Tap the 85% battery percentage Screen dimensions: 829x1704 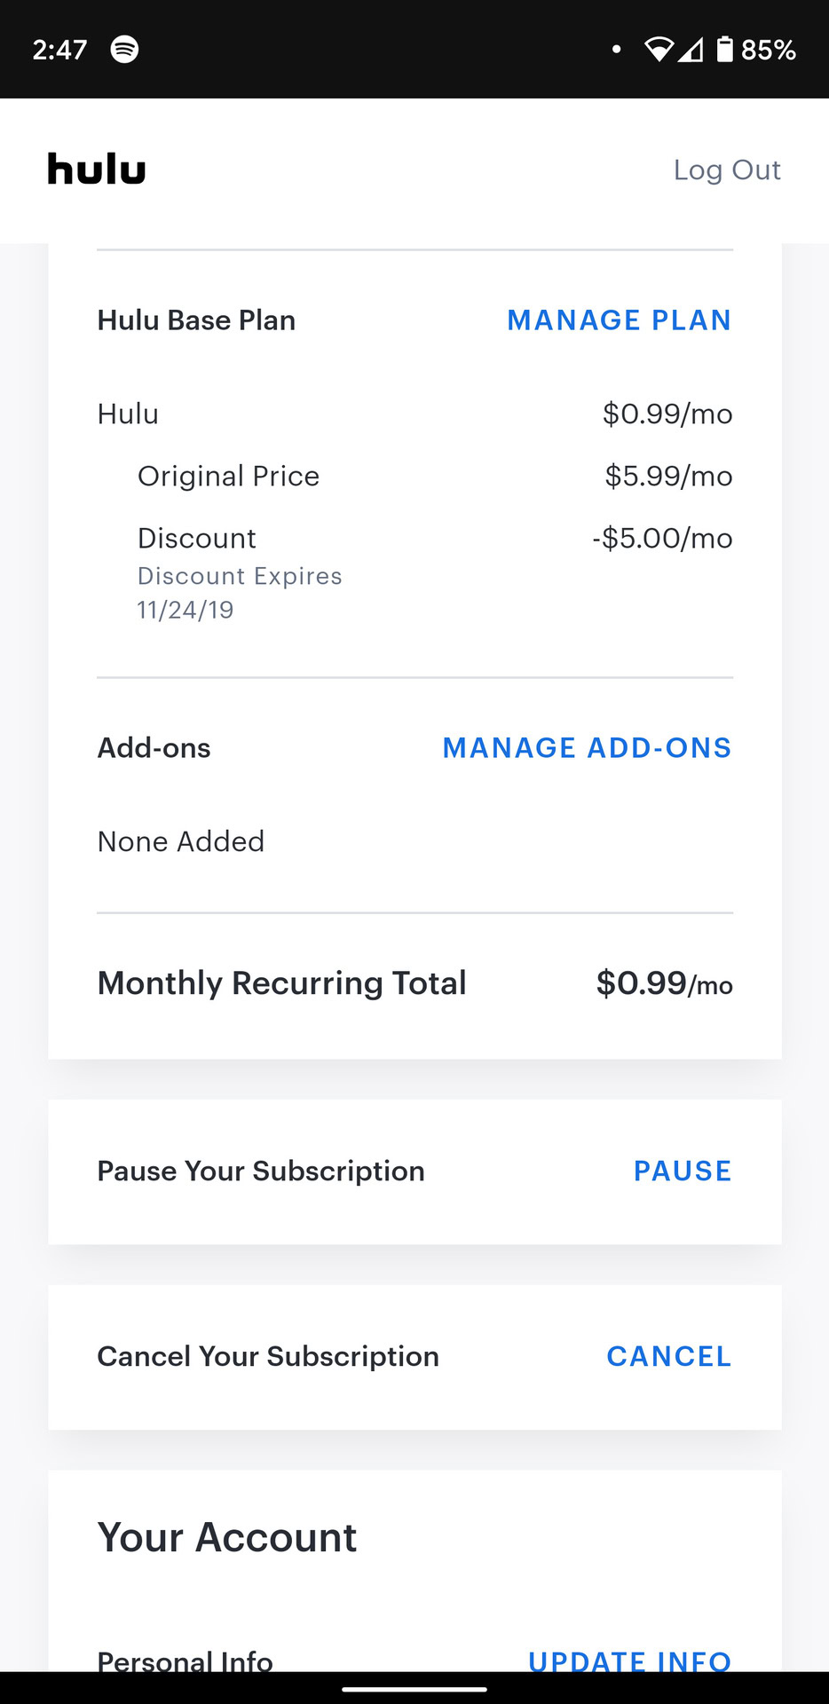coord(769,50)
